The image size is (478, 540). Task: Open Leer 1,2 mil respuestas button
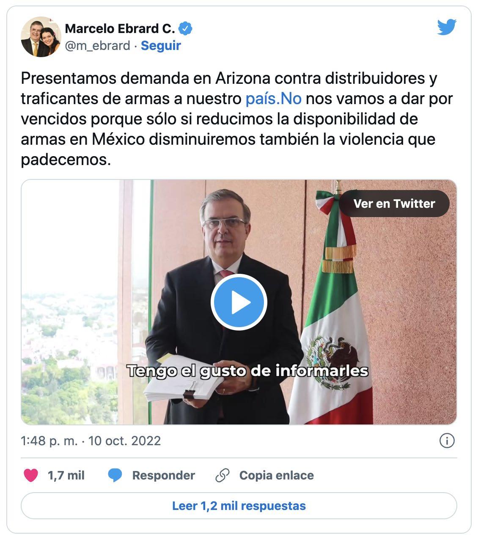(239, 506)
